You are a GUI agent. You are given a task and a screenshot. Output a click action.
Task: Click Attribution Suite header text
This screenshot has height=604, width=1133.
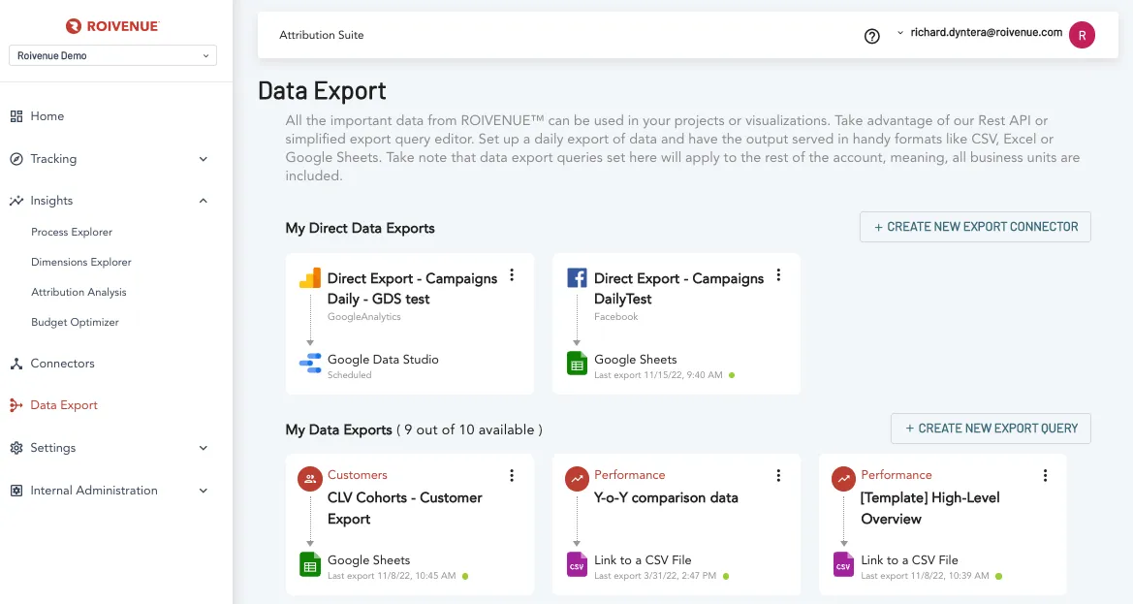point(322,36)
